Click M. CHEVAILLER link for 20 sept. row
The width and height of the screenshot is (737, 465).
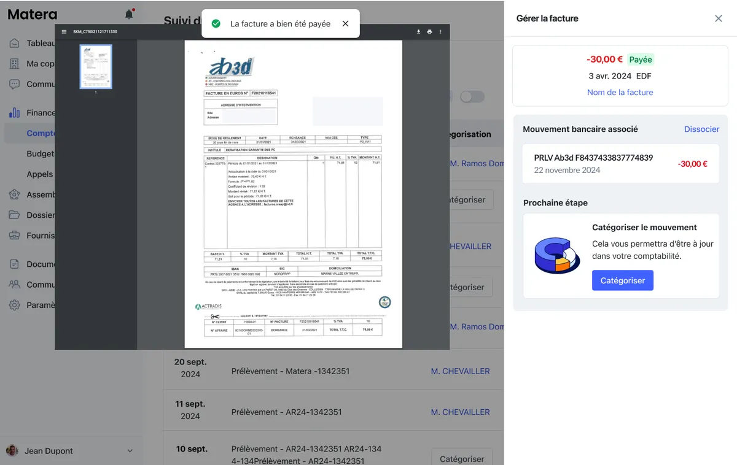click(x=460, y=371)
